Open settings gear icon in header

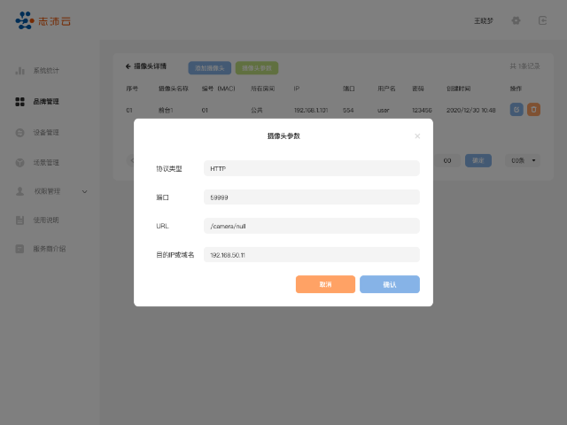[516, 20]
